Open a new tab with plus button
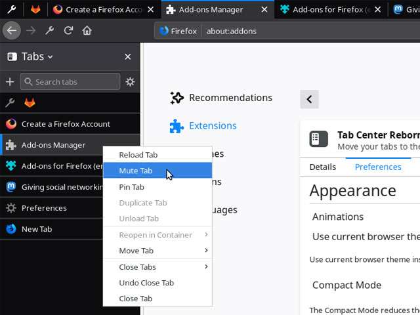This screenshot has width=420, height=315. [10, 81]
